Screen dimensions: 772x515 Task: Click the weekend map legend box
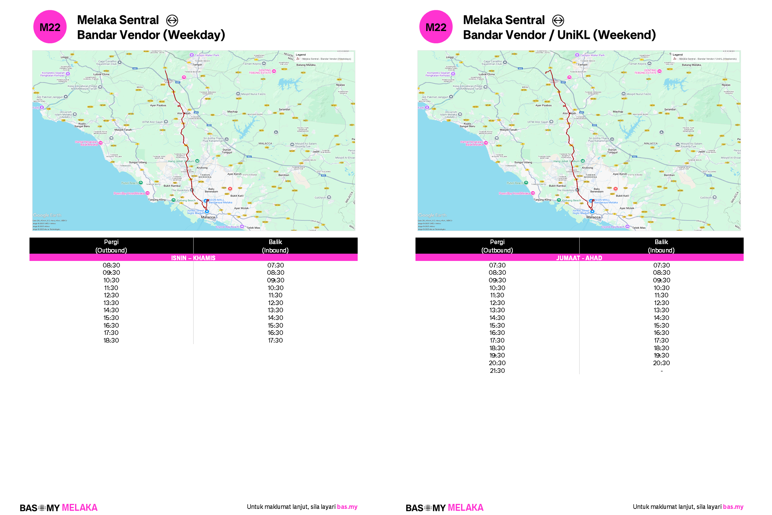tap(705, 57)
